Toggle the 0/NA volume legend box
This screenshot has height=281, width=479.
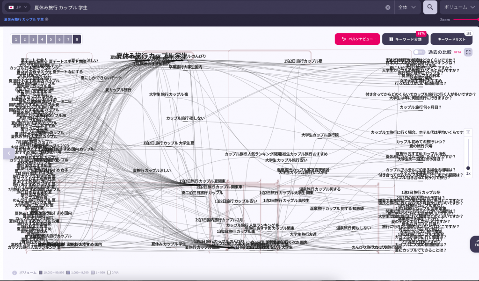109,272
